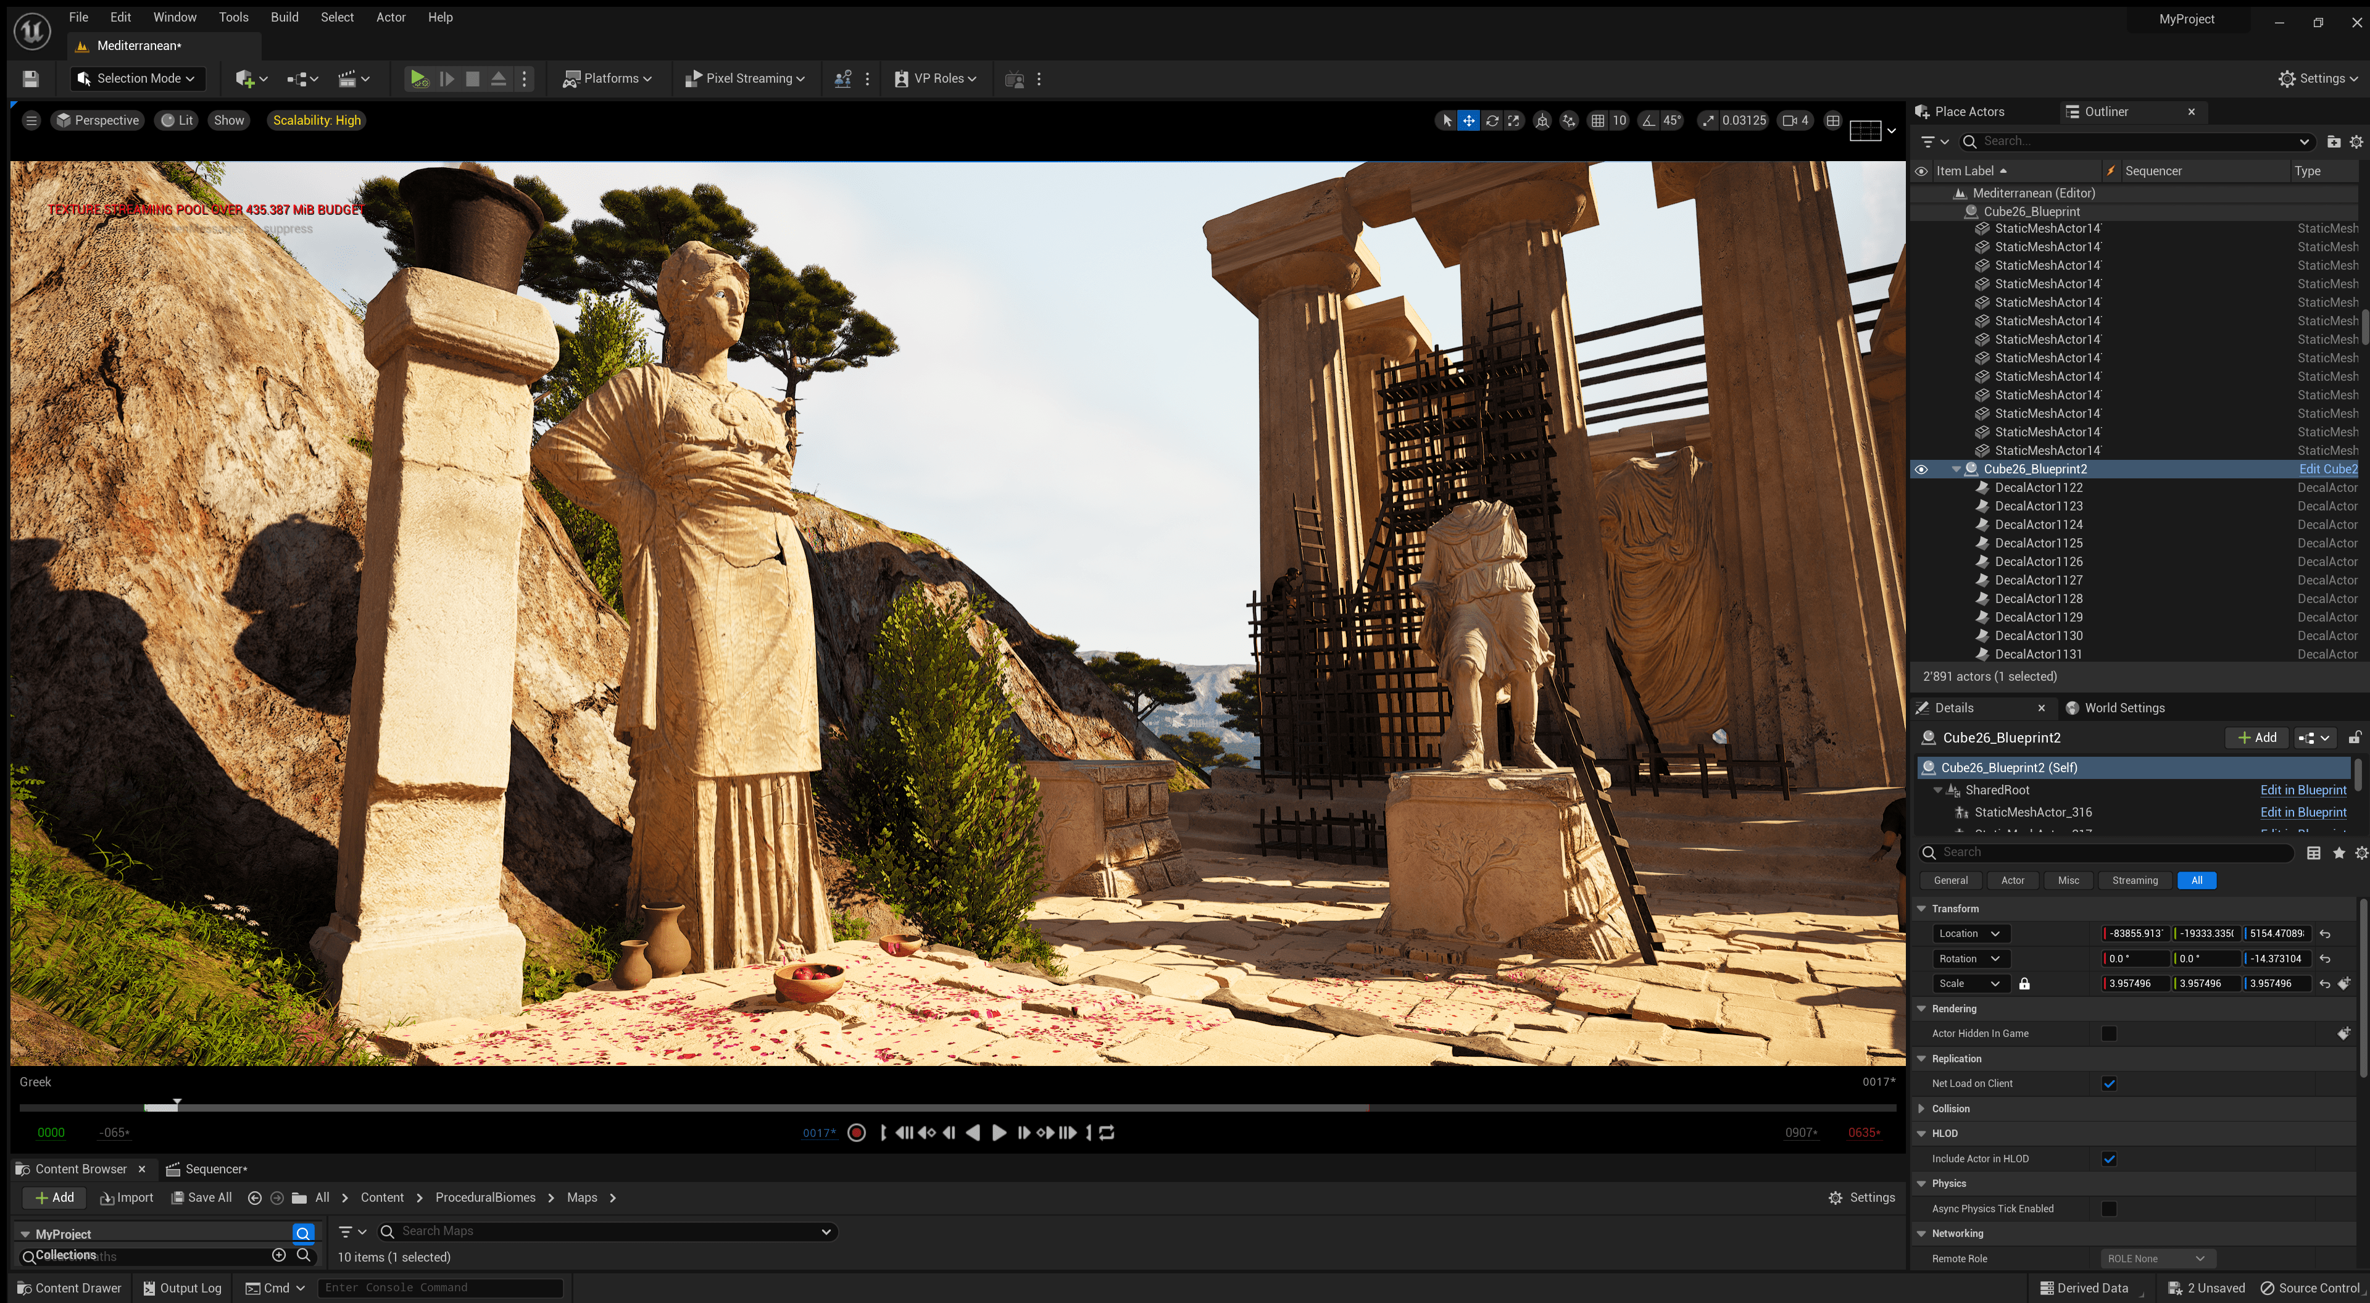Click Save All in Content Browser

(201, 1197)
